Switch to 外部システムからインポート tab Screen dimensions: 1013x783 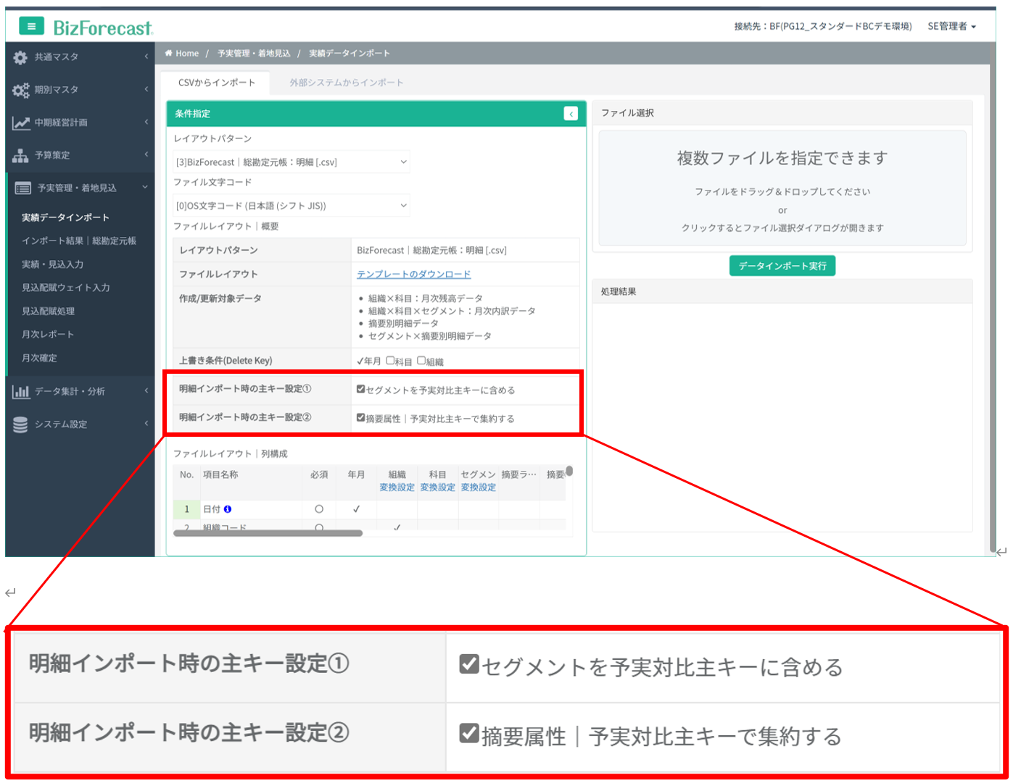pos(346,83)
